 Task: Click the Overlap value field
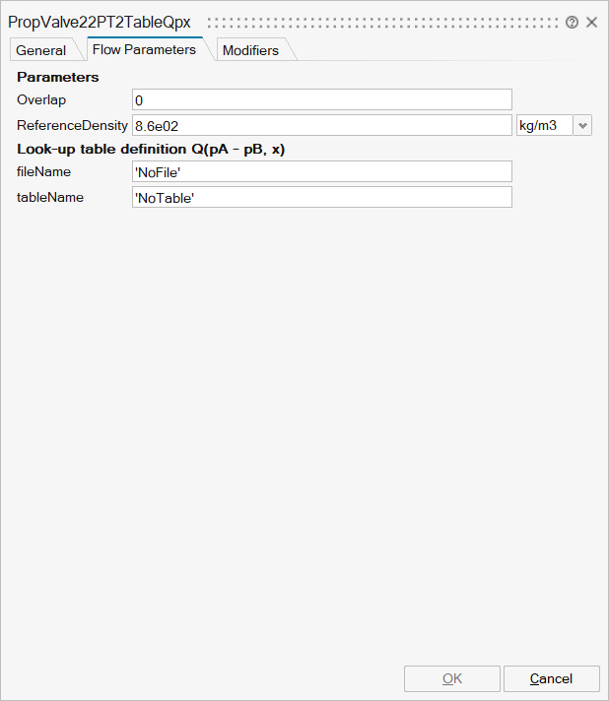pyautogui.click(x=321, y=99)
